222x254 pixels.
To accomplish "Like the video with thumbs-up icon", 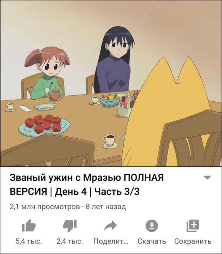I will (29, 226).
